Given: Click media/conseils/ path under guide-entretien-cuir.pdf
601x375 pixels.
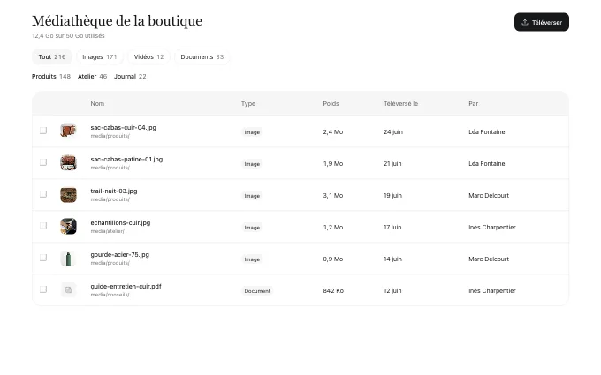Looking at the screenshot, I should click(110, 295).
